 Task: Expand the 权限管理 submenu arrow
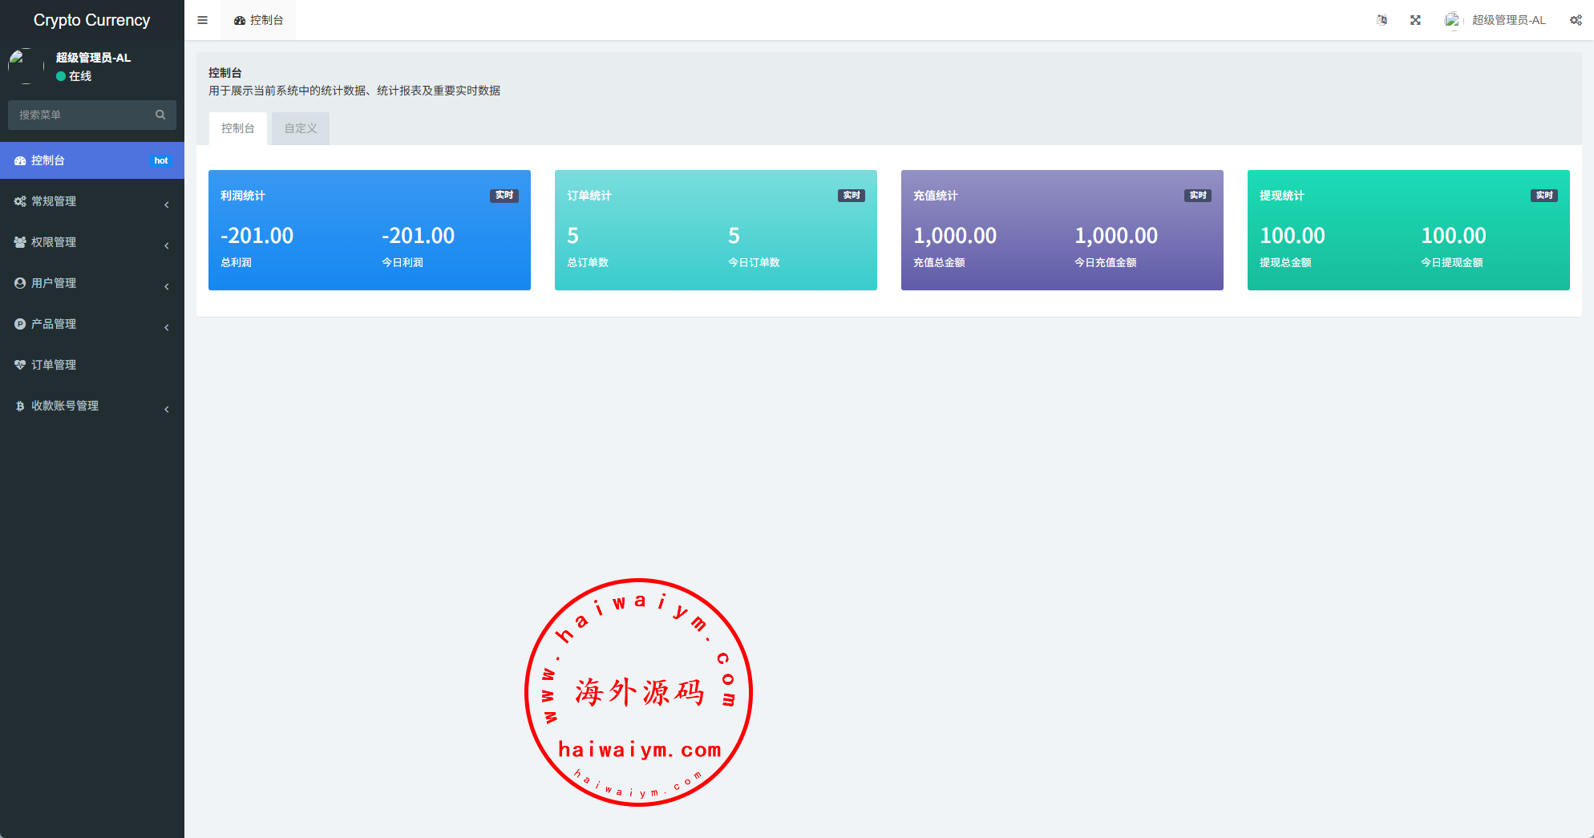tap(167, 245)
